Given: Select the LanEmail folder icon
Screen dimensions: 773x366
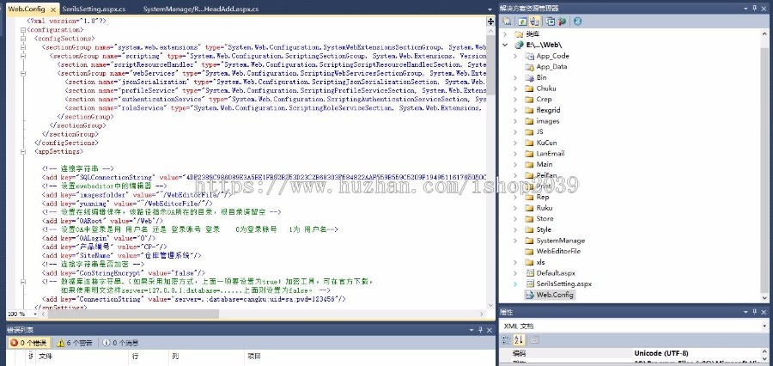Looking at the screenshot, I should pos(529,154).
